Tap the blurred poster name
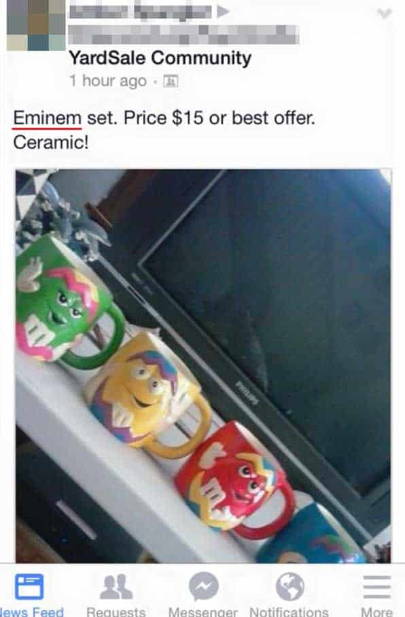Screen dimensions: 405x617 (x=141, y=12)
